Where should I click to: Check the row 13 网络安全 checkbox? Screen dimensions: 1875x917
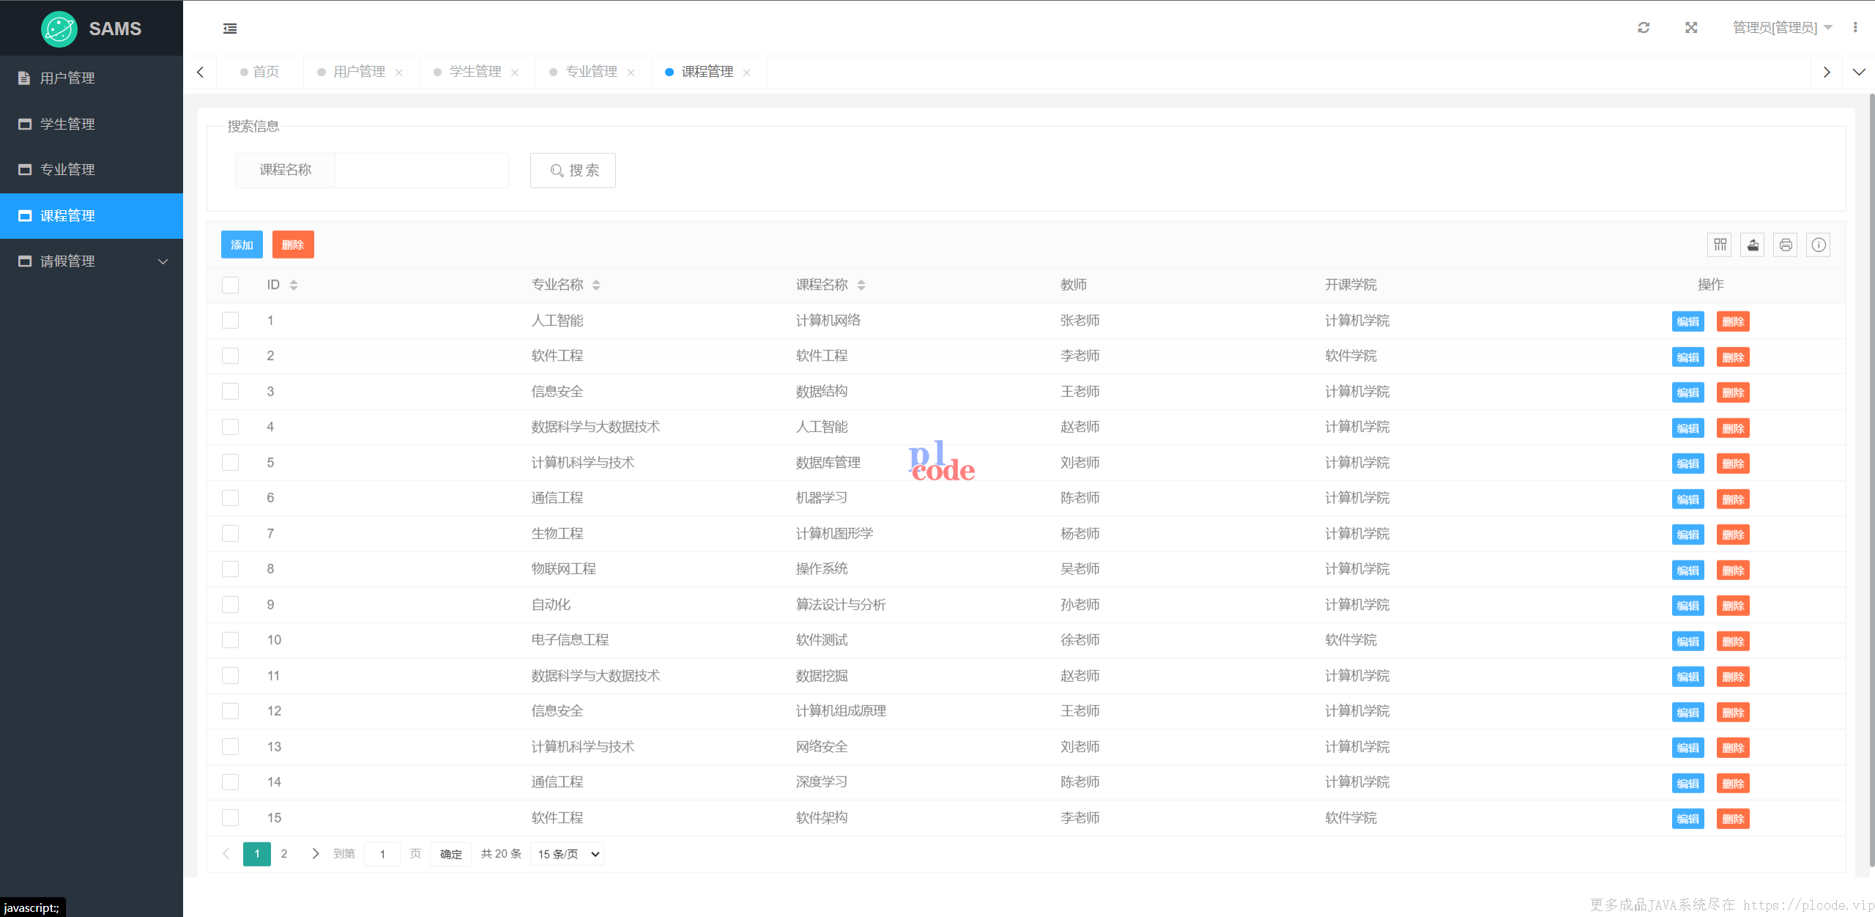[231, 747]
